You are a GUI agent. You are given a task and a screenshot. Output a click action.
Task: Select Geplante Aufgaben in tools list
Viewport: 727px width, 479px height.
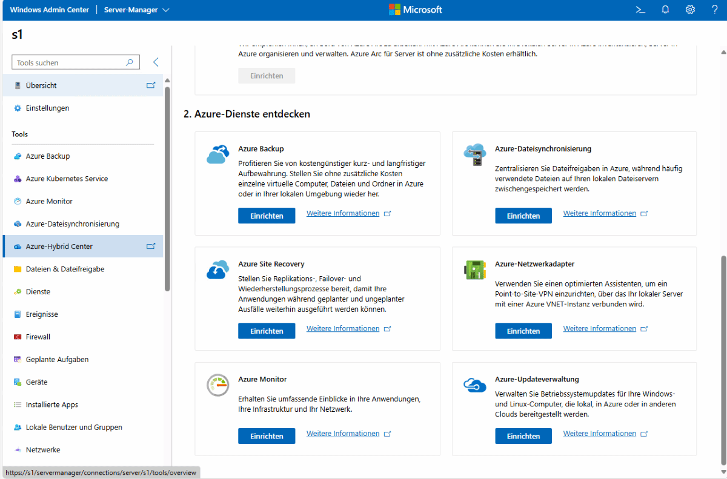[x=57, y=360]
